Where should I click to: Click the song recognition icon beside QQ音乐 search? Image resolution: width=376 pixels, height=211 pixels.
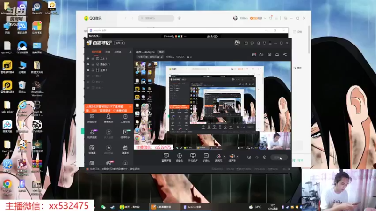pos(179,18)
